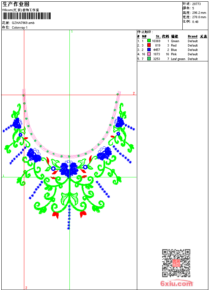This screenshot has width=209, height=290.
Task: Click the Green color swatch in row 1
Action: tap(149, 41)
